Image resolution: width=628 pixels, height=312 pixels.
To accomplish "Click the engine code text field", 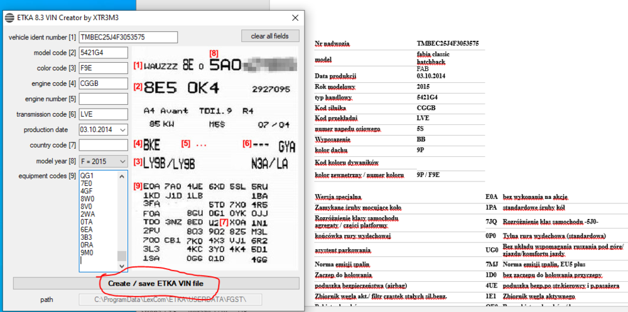I will [x=104, y=83].
